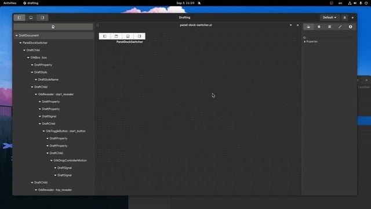Open the panel-dock-switcher.ui tab dropdown arrow
This screenshot has width=371, height=209.
pyautogui.click(x=290, y=25)
